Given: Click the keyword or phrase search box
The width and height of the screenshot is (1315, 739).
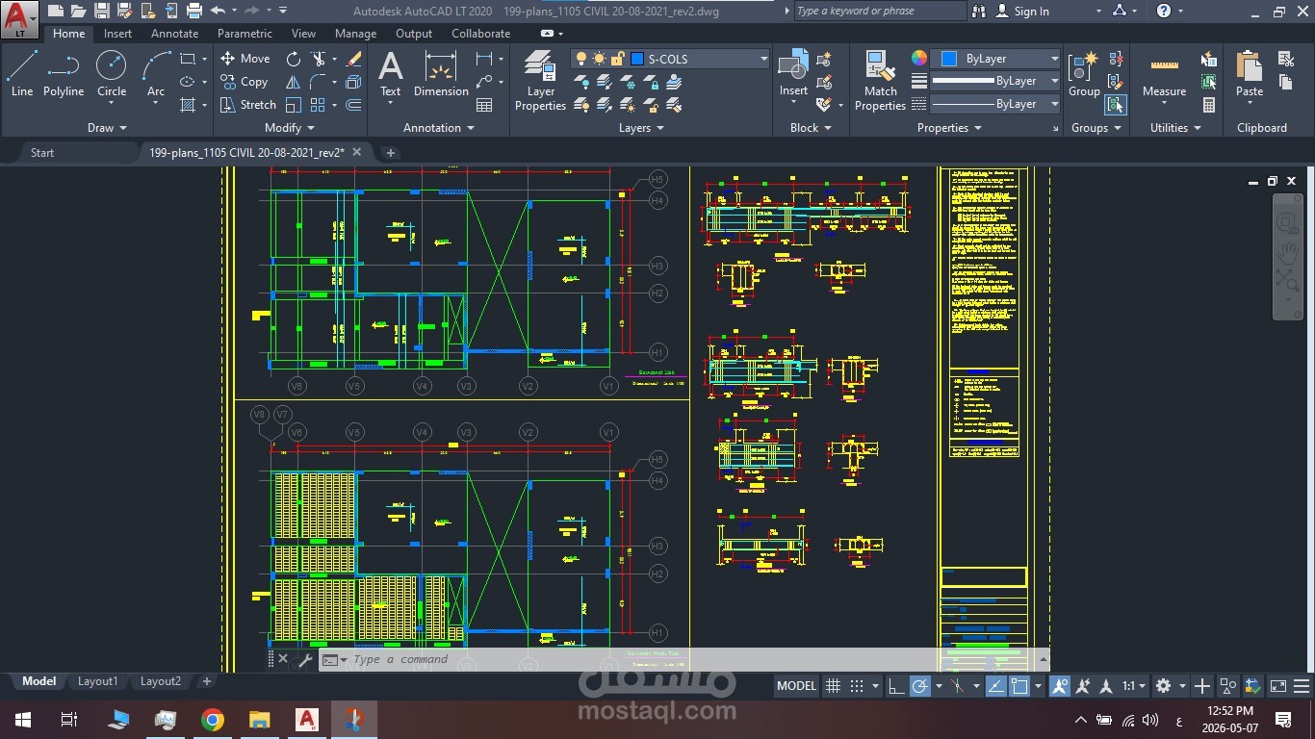Looking at the screenshot, I should click(880, 11).
